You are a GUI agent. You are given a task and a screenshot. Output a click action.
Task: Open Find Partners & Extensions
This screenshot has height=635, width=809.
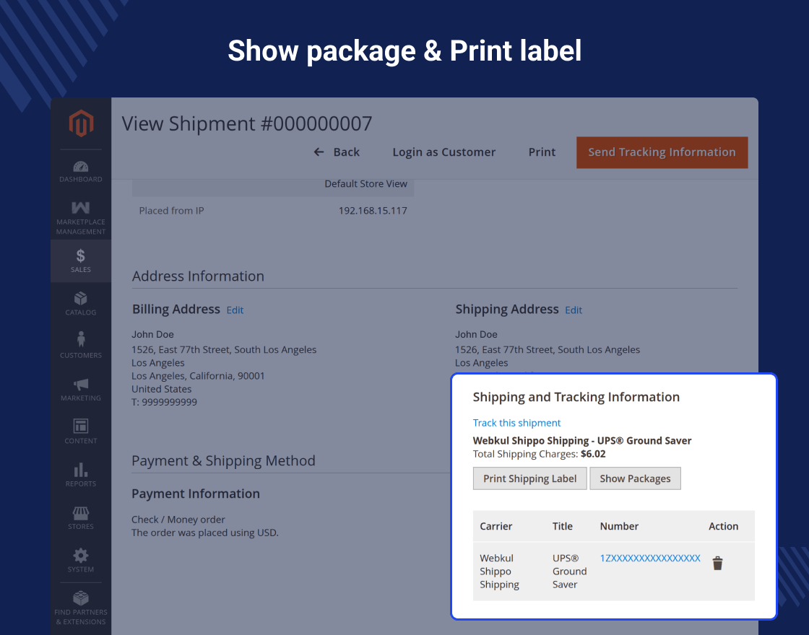80,608
